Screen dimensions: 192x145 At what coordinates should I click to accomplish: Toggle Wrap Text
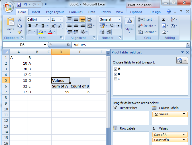click(x=90, y=19)
